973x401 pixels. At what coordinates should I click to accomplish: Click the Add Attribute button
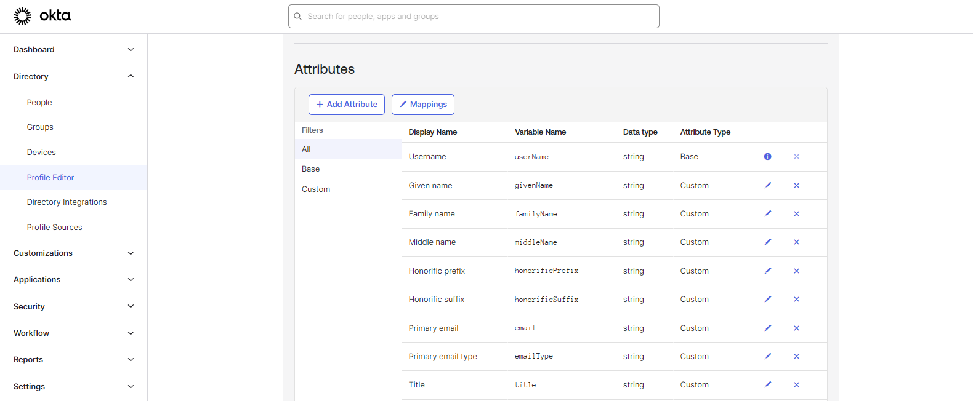(347, 105)
